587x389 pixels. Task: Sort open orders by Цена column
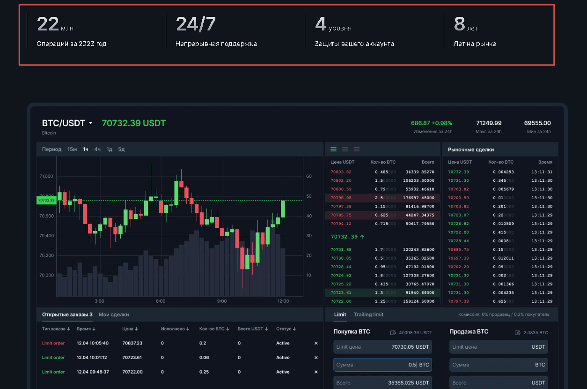130,329
